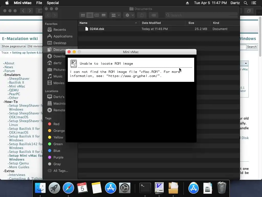The image size is (262, 197).
Task: Open Spotlight search magnifier icon
Action: pos(245,3)
